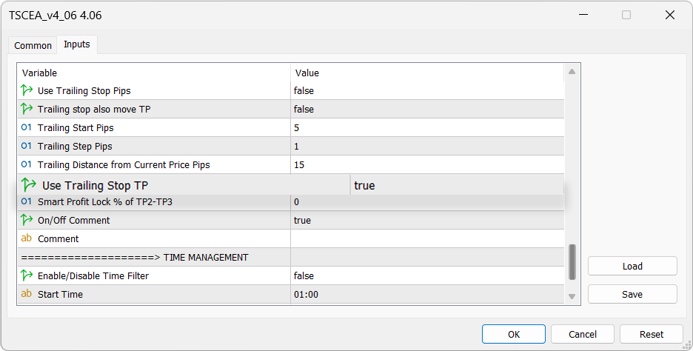Edit the Start Time value field 01:00
The image size is (693, 351).
pos(426,294)
